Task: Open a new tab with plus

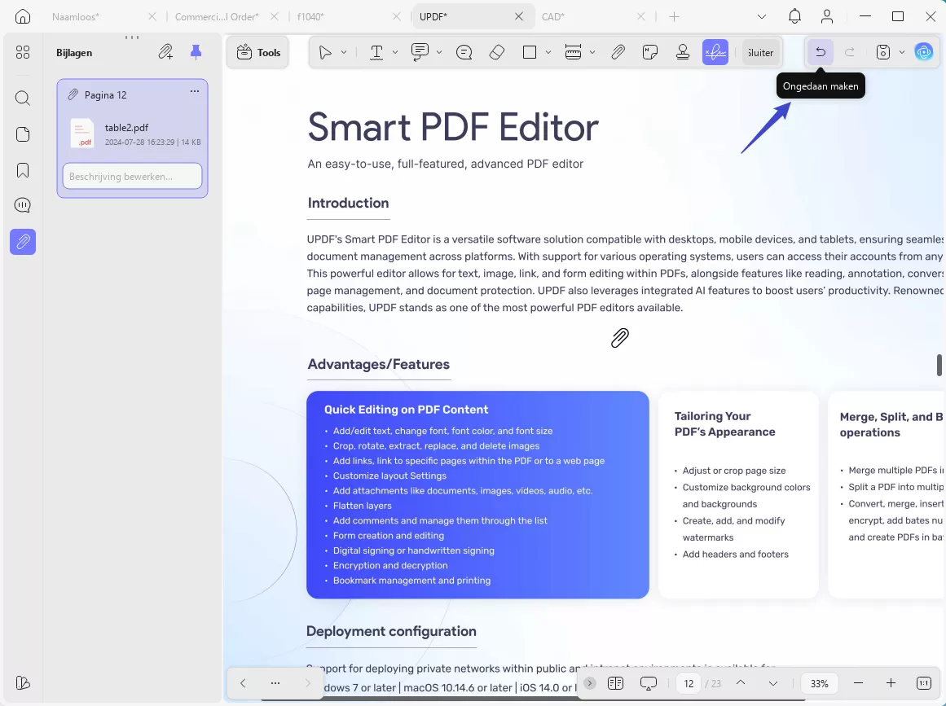Action: 674,17
